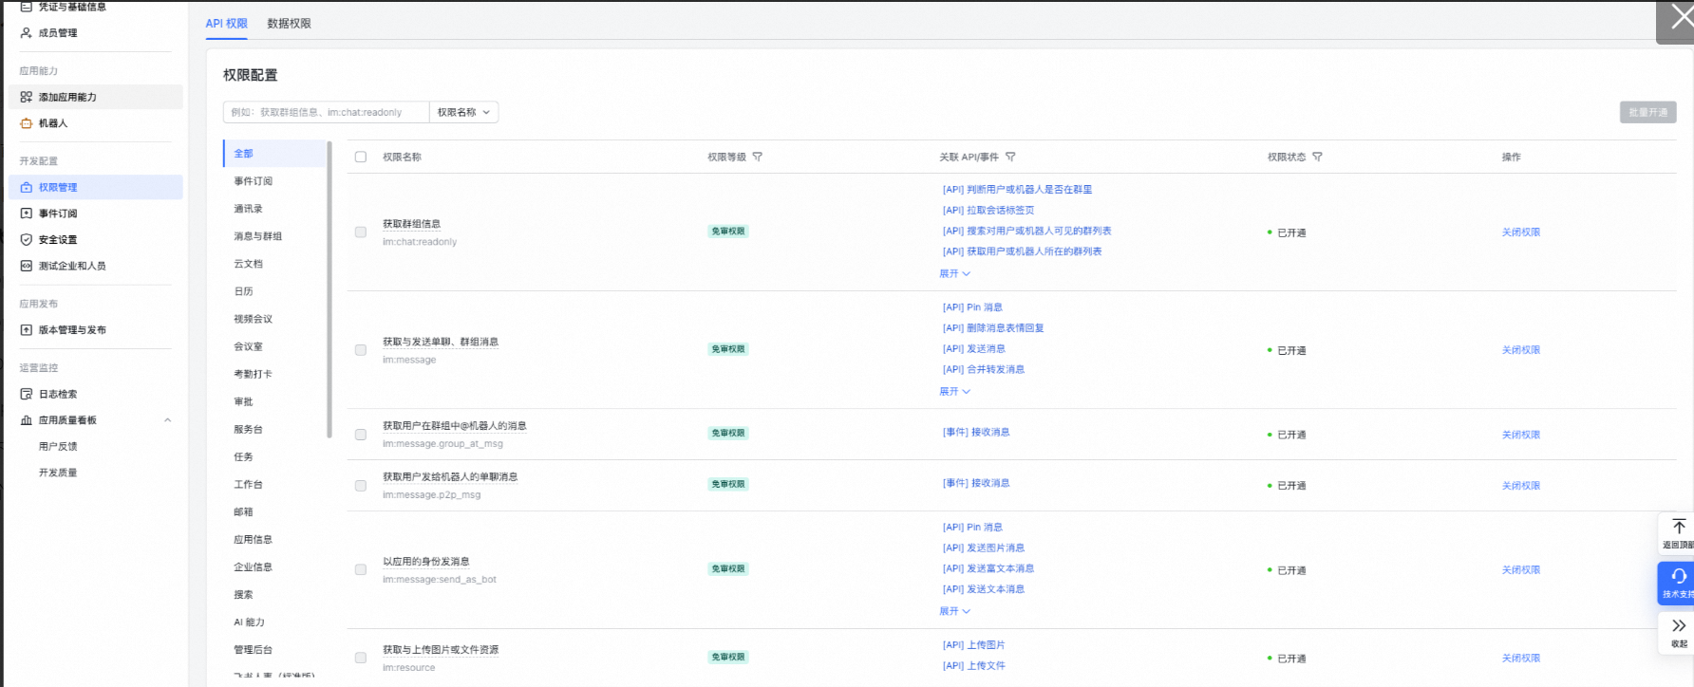Image resolution: width=1694 pixels, height=687 pixels.
Task: Click the 成员管理 person icon
Action: (x=27, y=32)
